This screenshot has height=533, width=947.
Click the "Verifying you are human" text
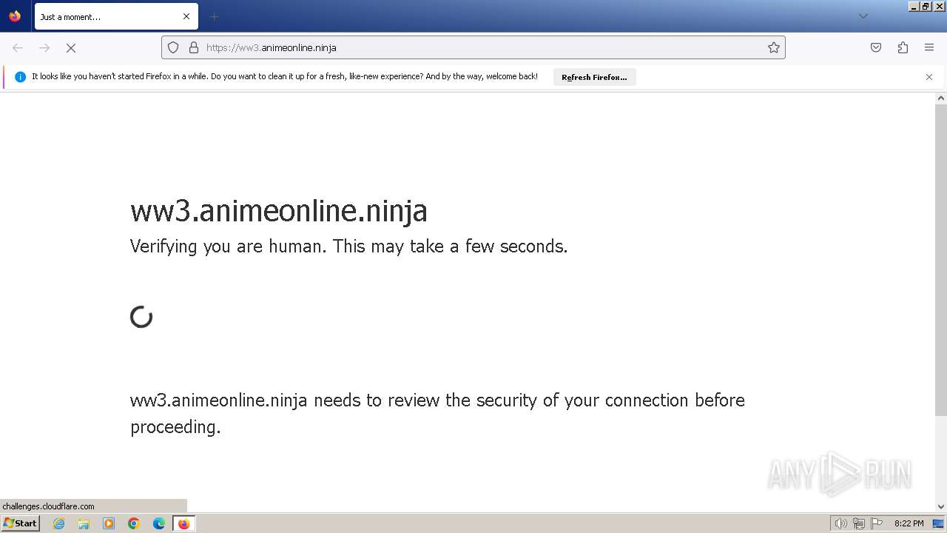coord(348,247)
